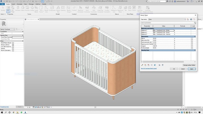Click the pencil edit parameter icon
Viewport: 203px width, 114px height.
[x=142, y=65]
